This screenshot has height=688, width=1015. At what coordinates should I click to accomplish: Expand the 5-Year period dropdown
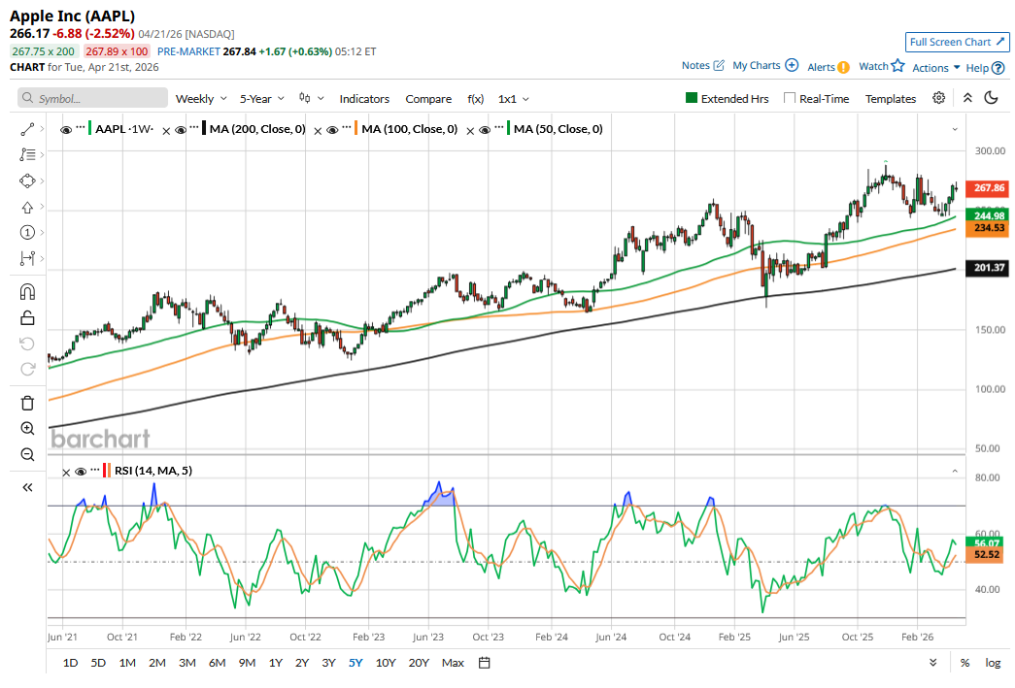[262, 98]
